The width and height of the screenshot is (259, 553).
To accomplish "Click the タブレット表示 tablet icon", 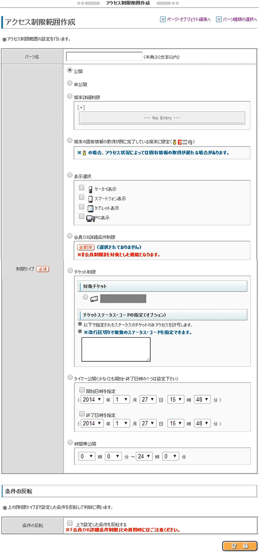I will [x=90, y=208].
